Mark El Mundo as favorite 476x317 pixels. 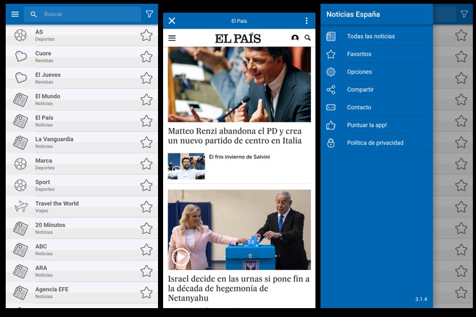coord(147,100)
